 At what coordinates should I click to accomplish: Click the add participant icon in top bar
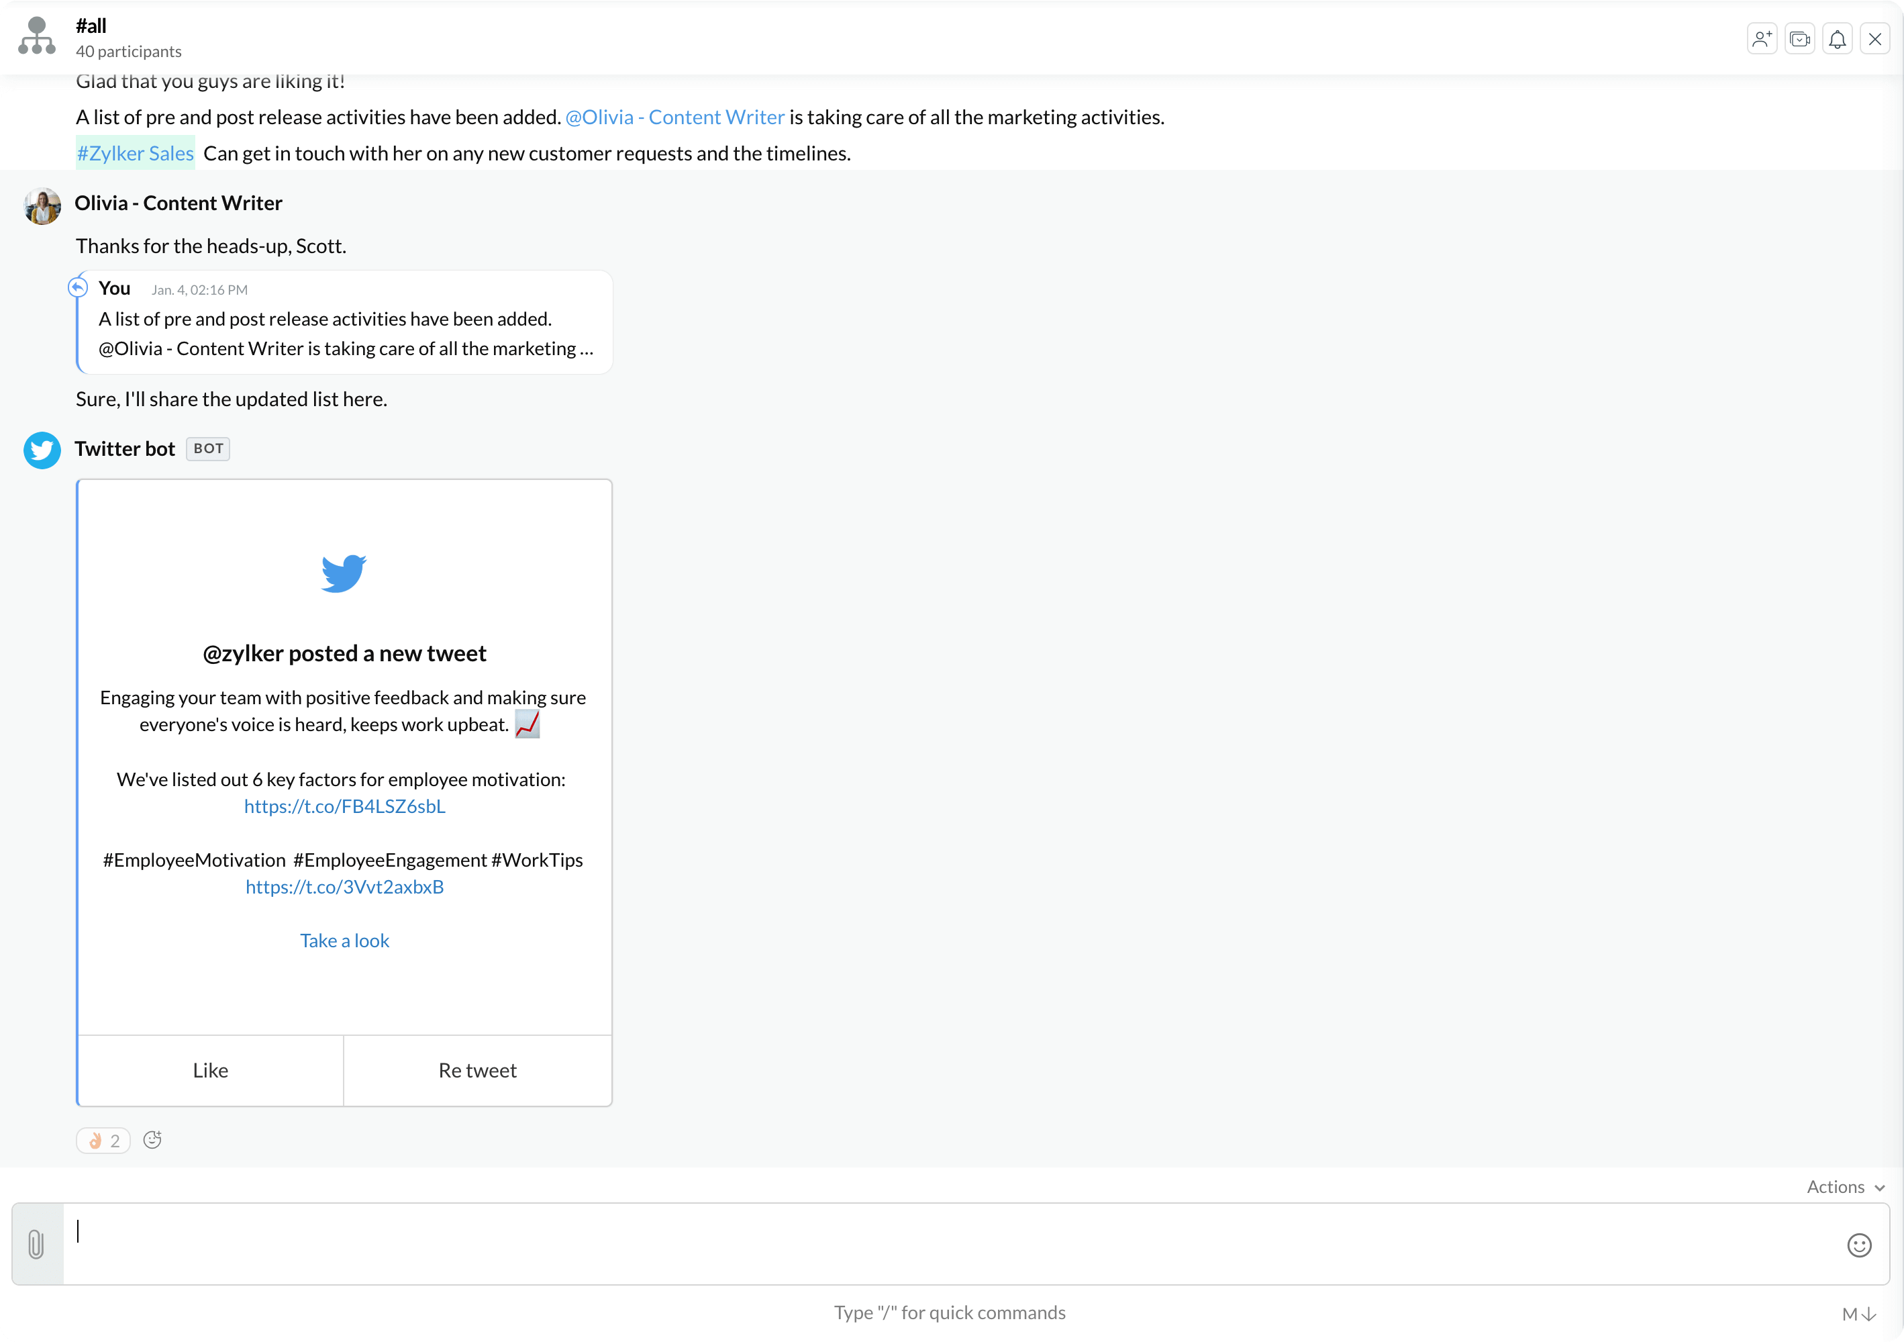tap(1762, 38)
